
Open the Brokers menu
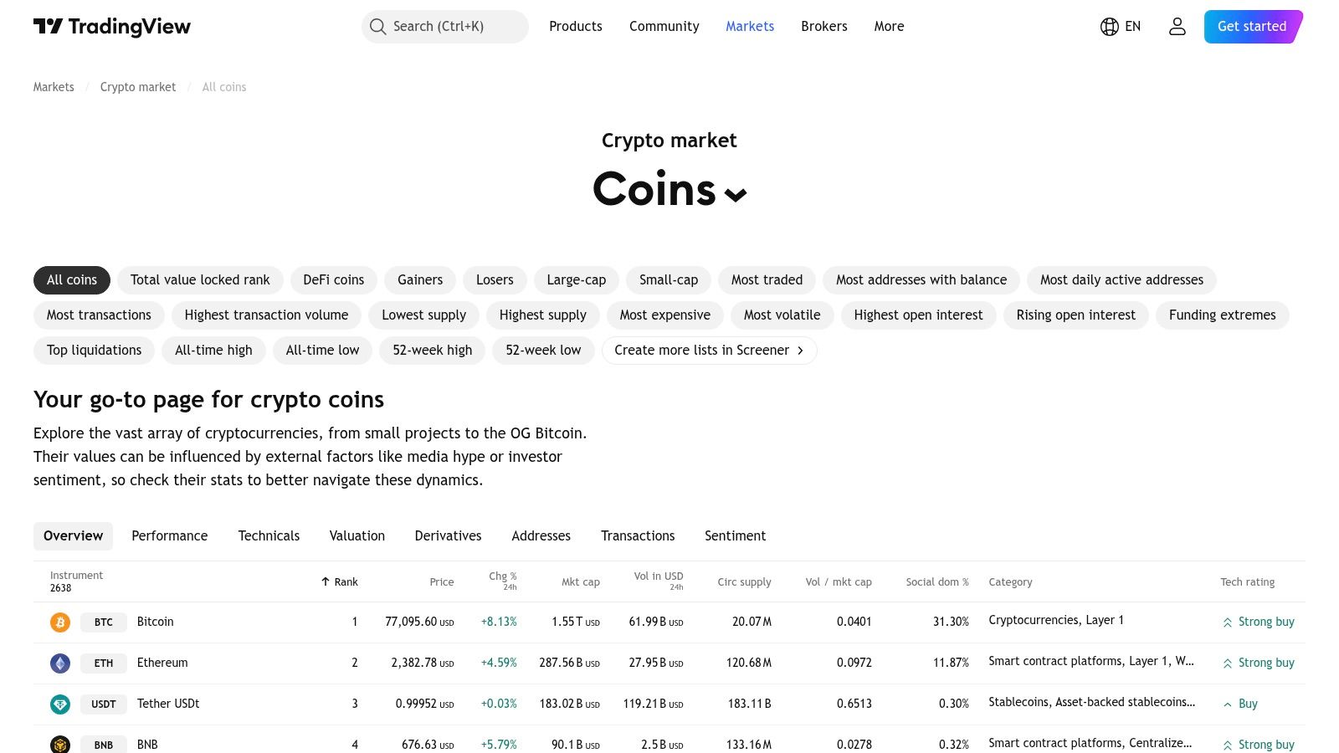click(824, 27)
